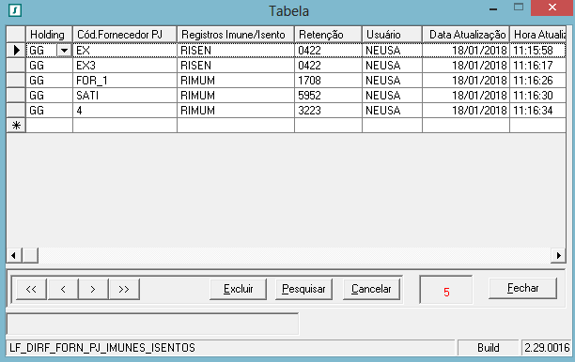This screenshot has height=362, width=575.
Task: Click the empty Holding cell in the new row
Action: tap(49, 126)
